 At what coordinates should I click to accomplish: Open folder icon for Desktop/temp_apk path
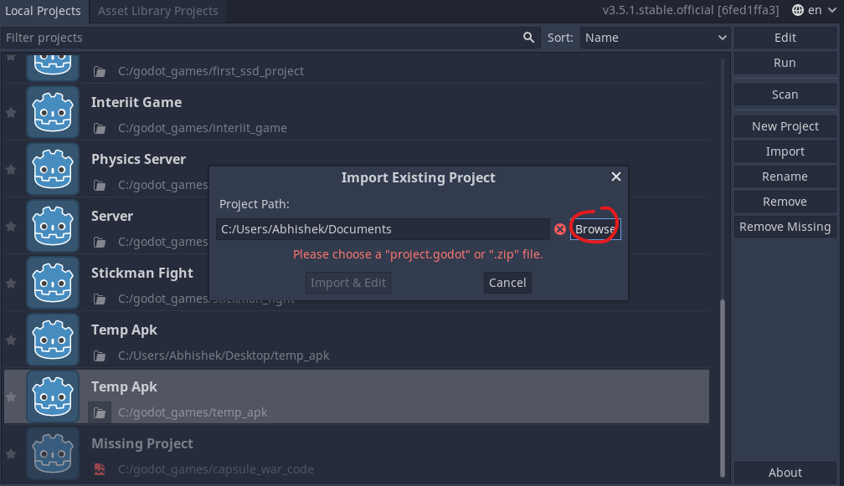100,356
